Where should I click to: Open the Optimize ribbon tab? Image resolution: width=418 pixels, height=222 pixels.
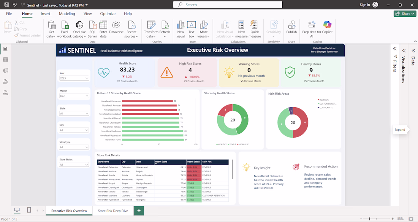[108, 14]
